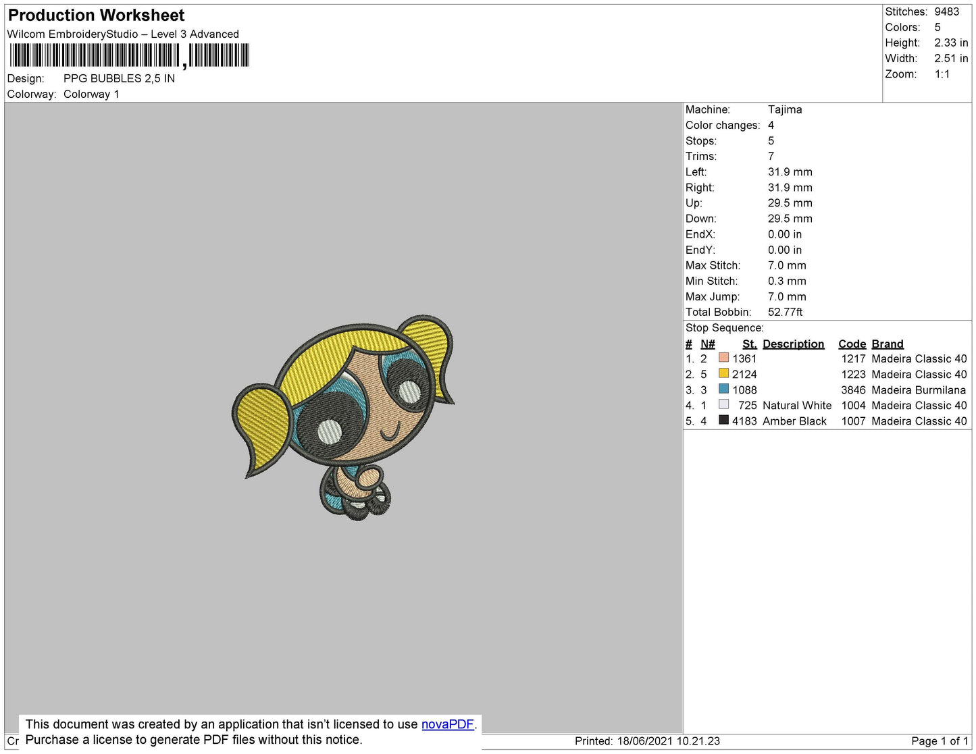The image size is (976, 754).
Task: Click the St. column header
Action: point(750,344)
